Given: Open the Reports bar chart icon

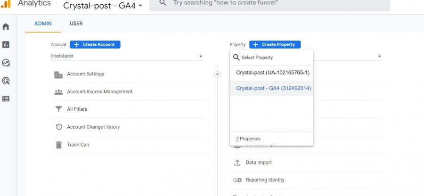Looking at the screenshot, I should pyautogui.click(x=6, y=45).
